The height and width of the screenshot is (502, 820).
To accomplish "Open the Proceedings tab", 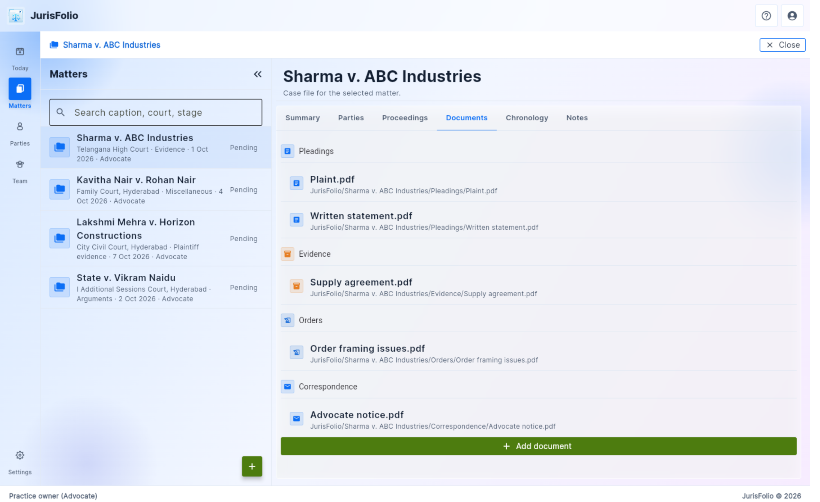I will point(405,118).
